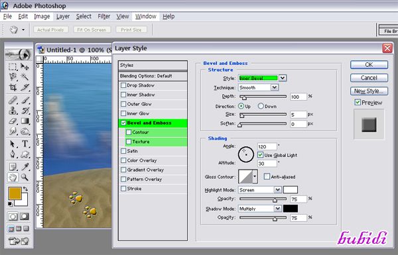Open the Layer menu
Viewport: 398px width, 255px height.
click(x=63, y=17)
